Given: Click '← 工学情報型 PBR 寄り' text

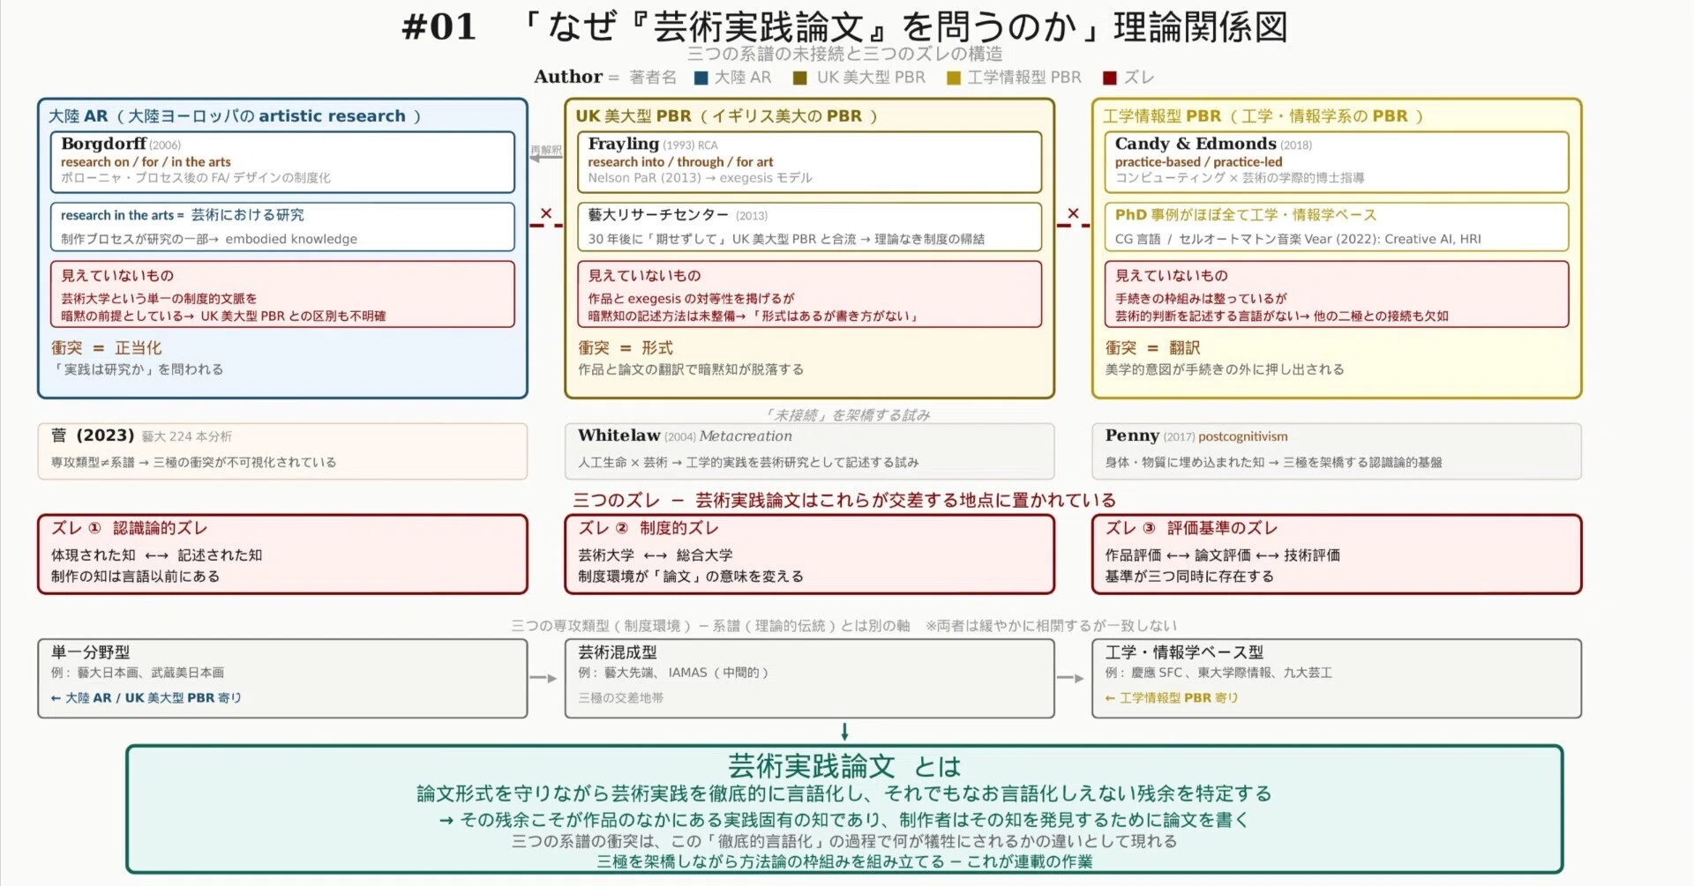Looking at the screenshot, I should tap(1172, 698).
